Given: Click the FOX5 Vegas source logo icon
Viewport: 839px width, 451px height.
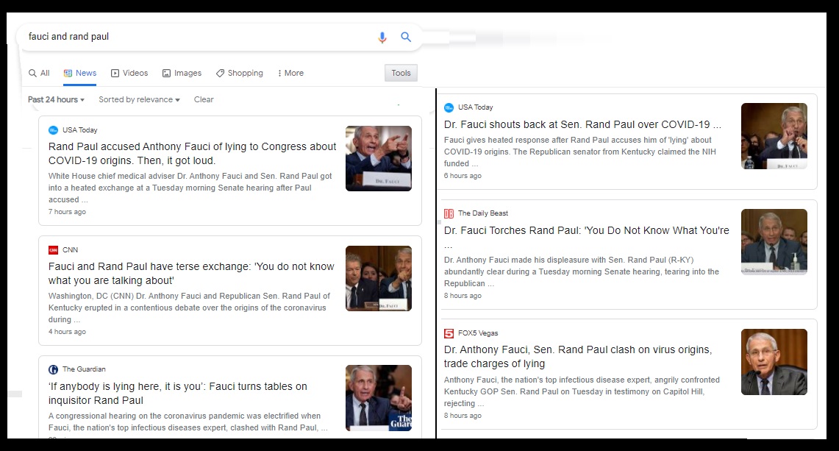Looking at the screenshot, I should point(449,333).
